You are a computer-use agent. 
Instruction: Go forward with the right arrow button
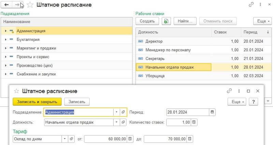(17, 5)
